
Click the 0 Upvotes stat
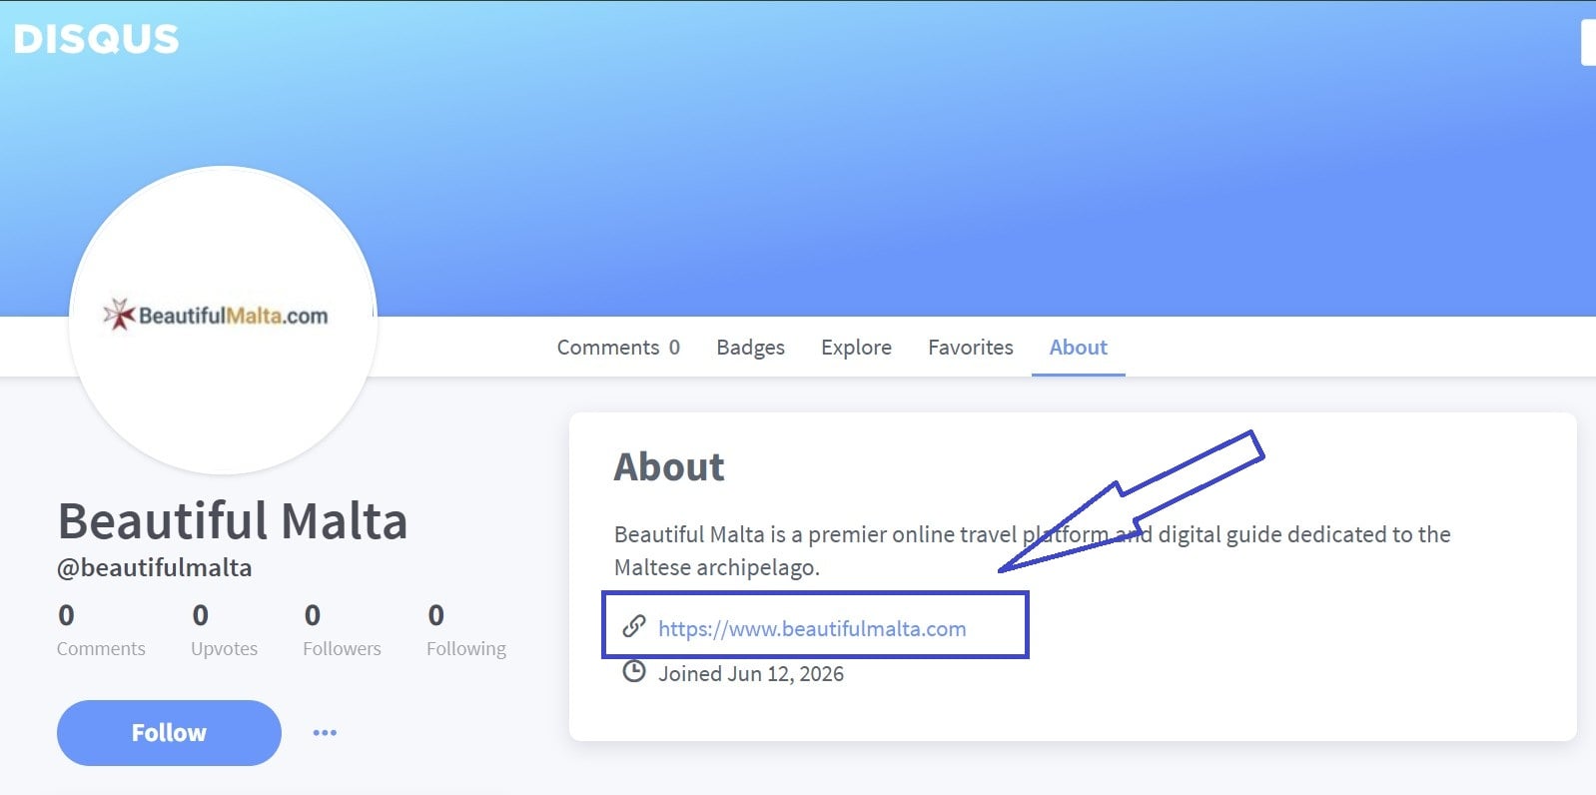coord(224,629)
